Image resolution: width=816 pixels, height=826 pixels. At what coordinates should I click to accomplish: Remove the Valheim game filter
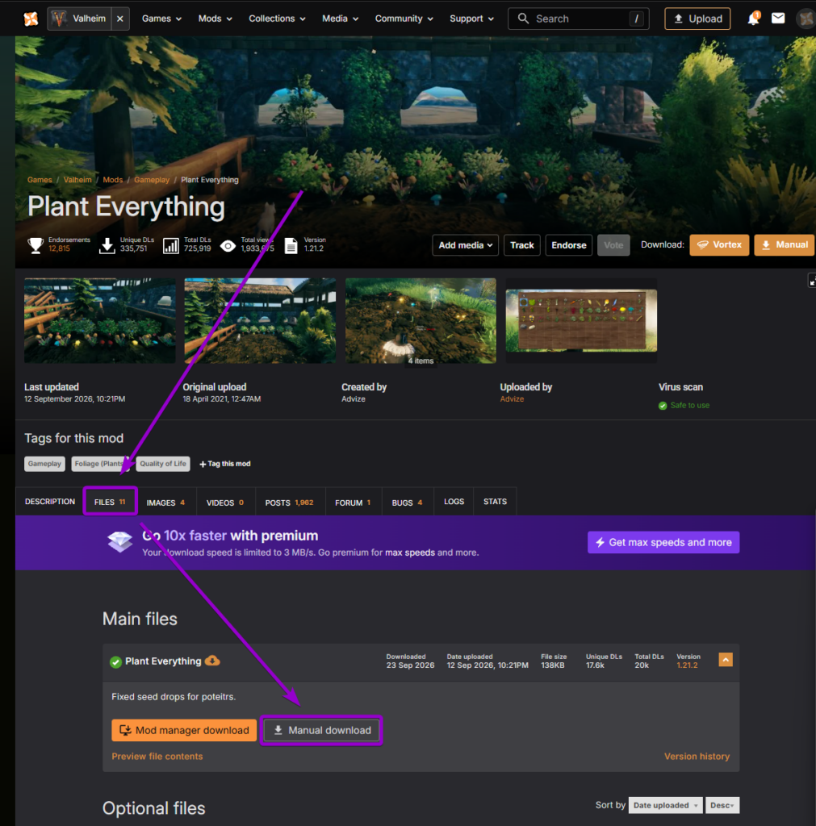(120, 19)
